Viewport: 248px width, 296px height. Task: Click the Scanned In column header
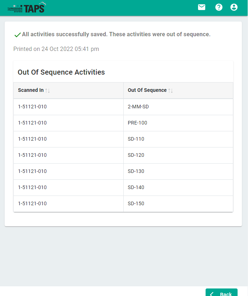tap(31, 90)
